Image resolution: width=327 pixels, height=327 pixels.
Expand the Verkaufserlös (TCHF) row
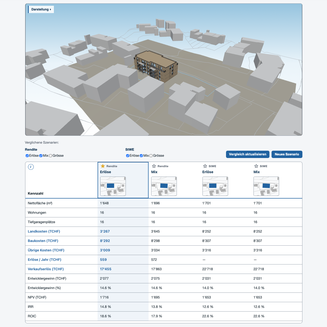tap(46, 269)
